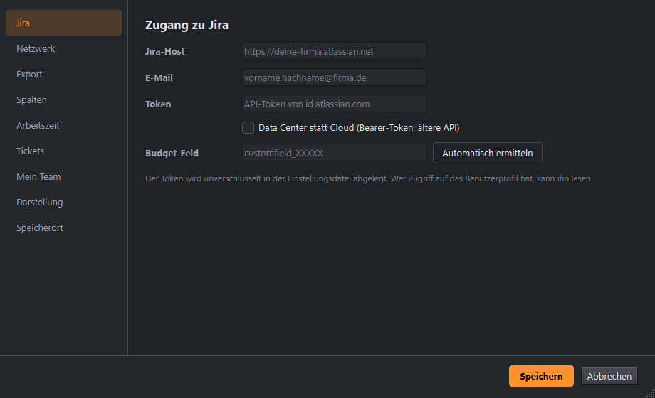Viewport: 655px width, 398px height.
Task: Click the resize grip in the dialog corner
Action: [651, 394]
